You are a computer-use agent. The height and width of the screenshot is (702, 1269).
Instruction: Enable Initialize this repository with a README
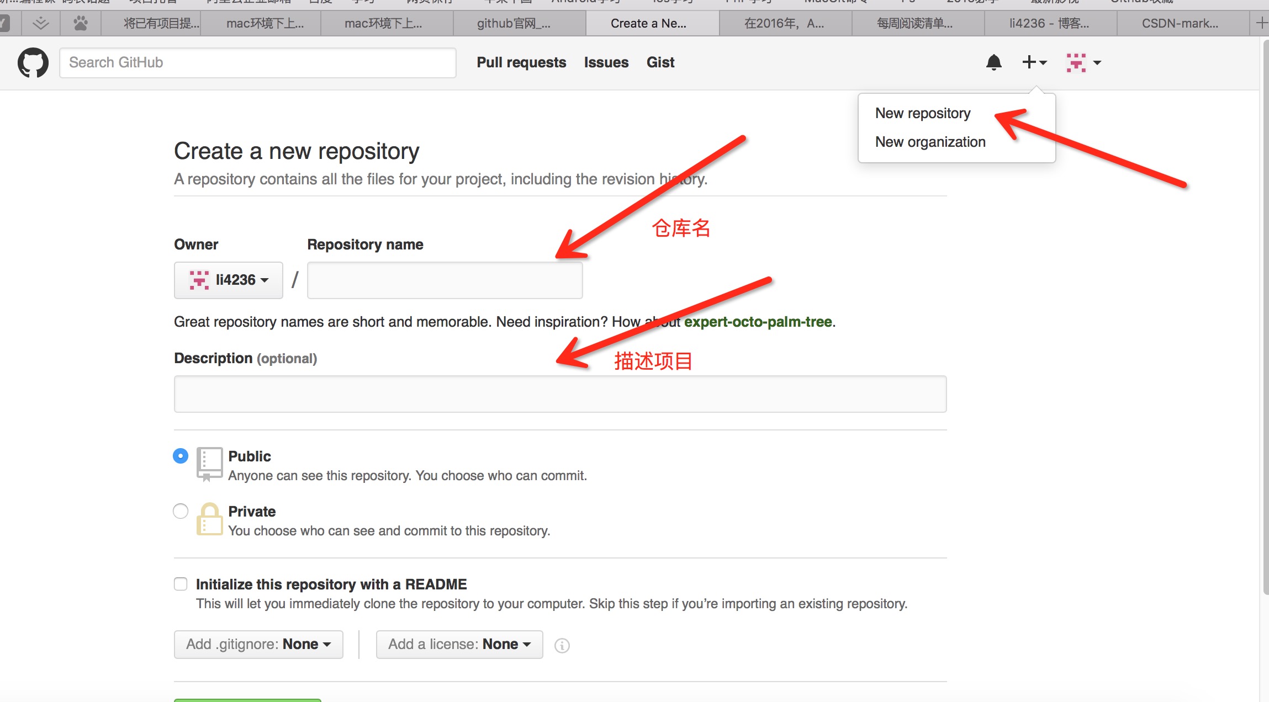[181, 584]
